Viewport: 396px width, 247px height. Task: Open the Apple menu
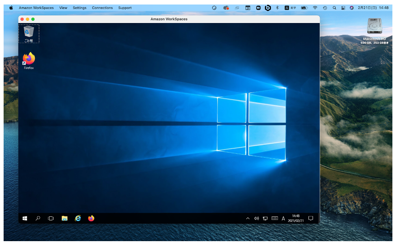click(x=11, y=8)
